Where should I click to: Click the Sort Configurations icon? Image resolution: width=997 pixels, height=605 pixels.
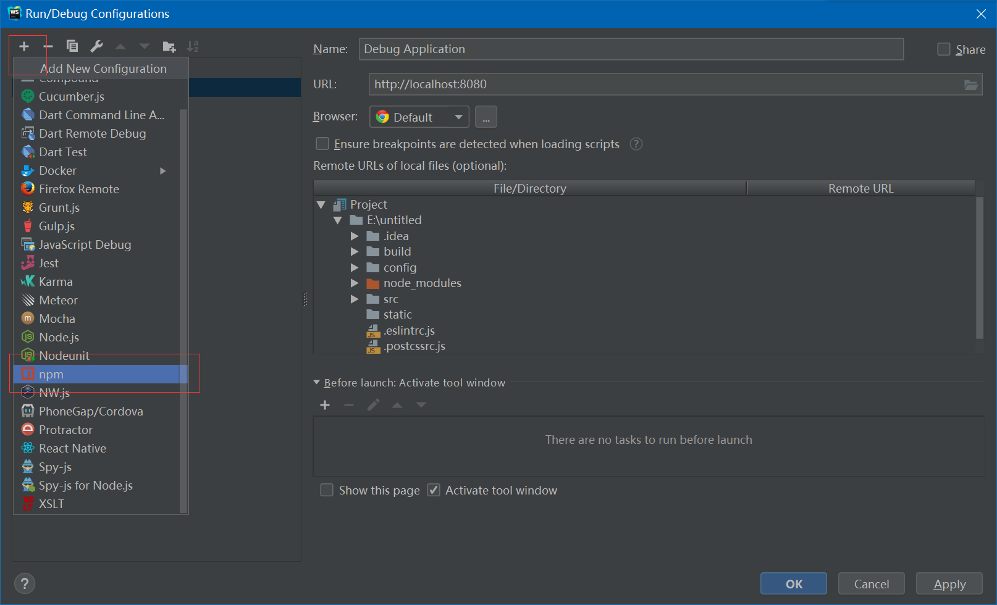pyautogui.click(x=193, y=46)
